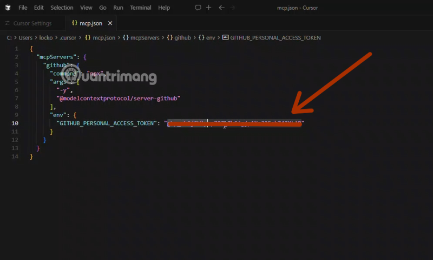The width and height of the screenshot is (433, 260).
Task: Click line number 10 in the gutter
Action: [x=15, y=123]
